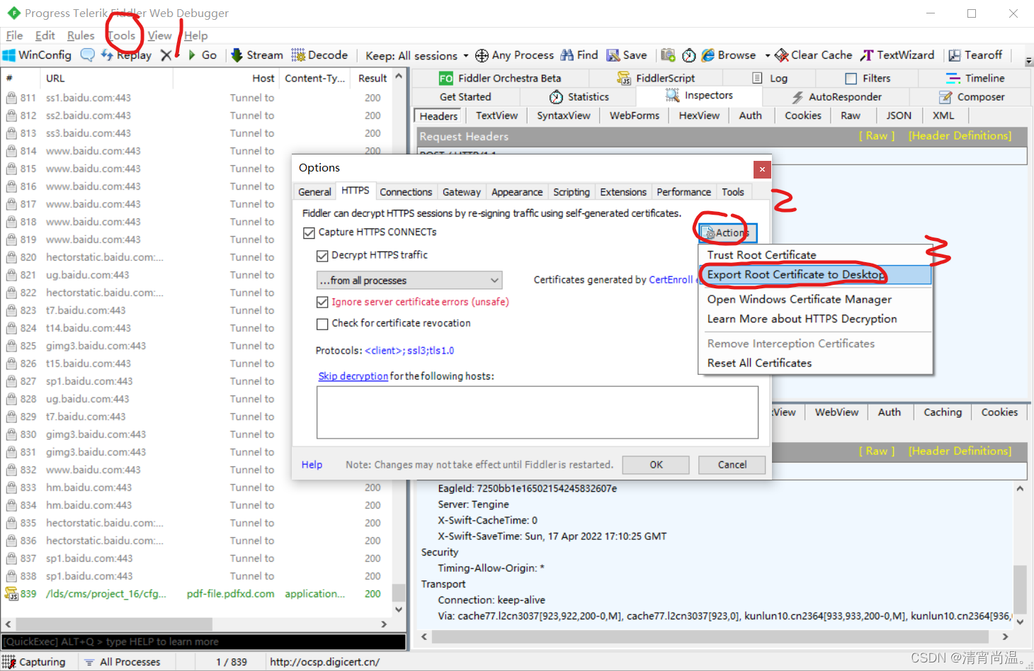Click the Any Process target icon

click(482, 55)
